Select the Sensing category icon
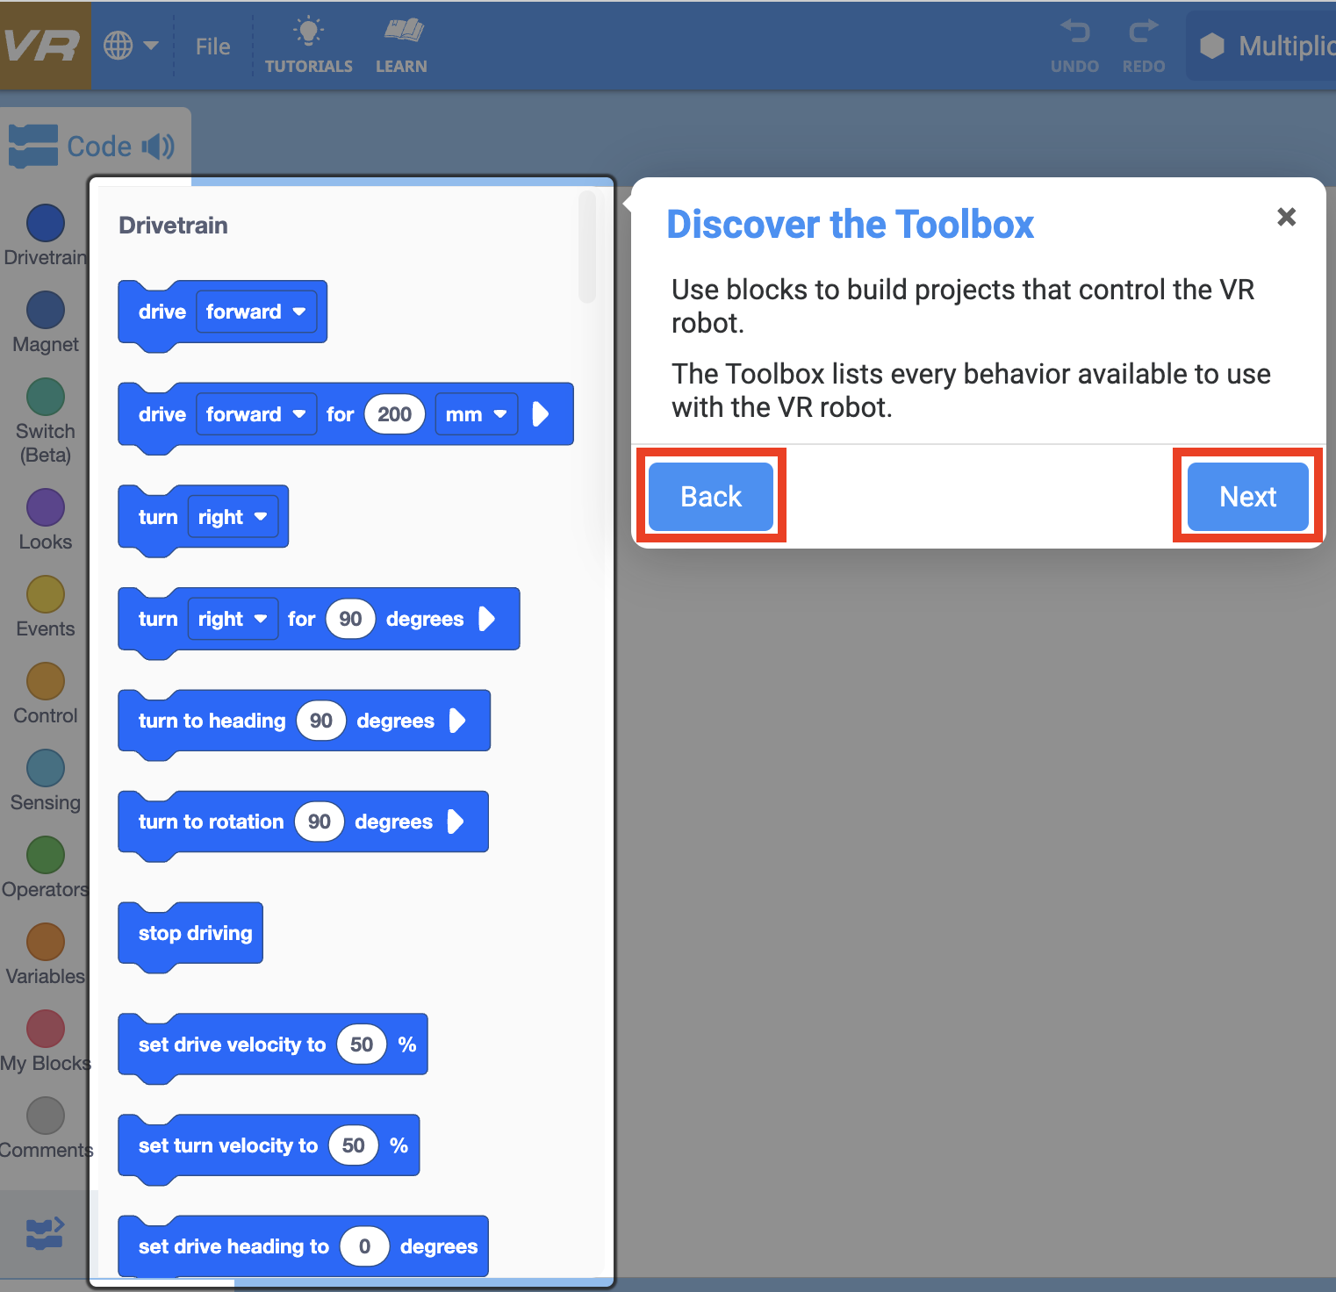The height and width of the screenshot is (1292, 1336). point(46,768)
